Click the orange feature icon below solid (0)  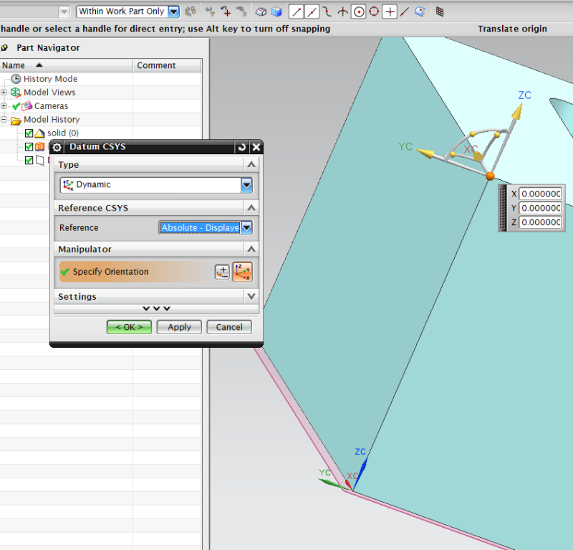[x=40, y=147]
